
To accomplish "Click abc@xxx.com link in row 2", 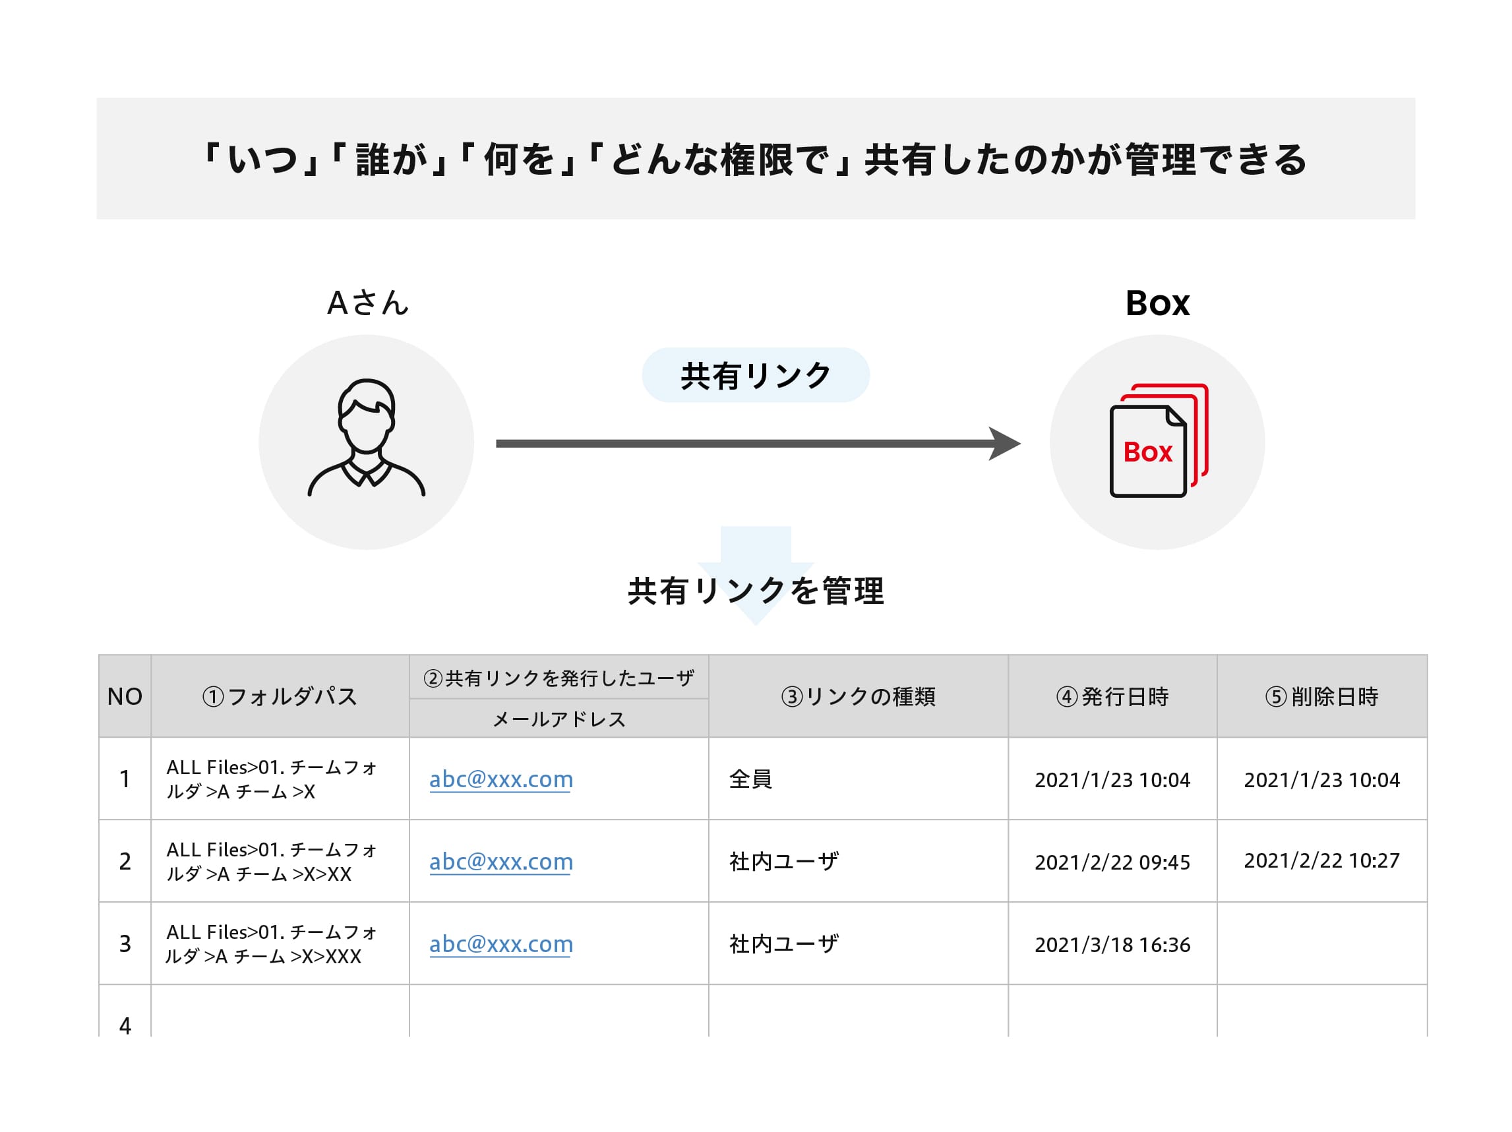I will point(500,861).
